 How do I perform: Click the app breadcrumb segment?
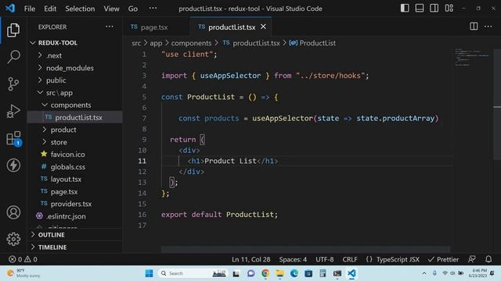click(x=156, y=44)
